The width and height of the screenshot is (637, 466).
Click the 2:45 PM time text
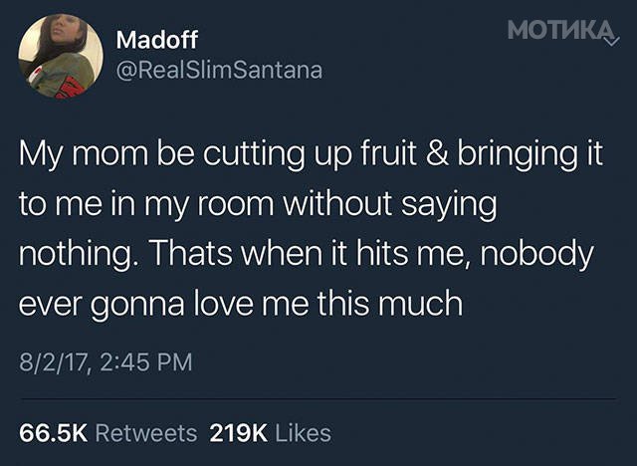point(145,362)
